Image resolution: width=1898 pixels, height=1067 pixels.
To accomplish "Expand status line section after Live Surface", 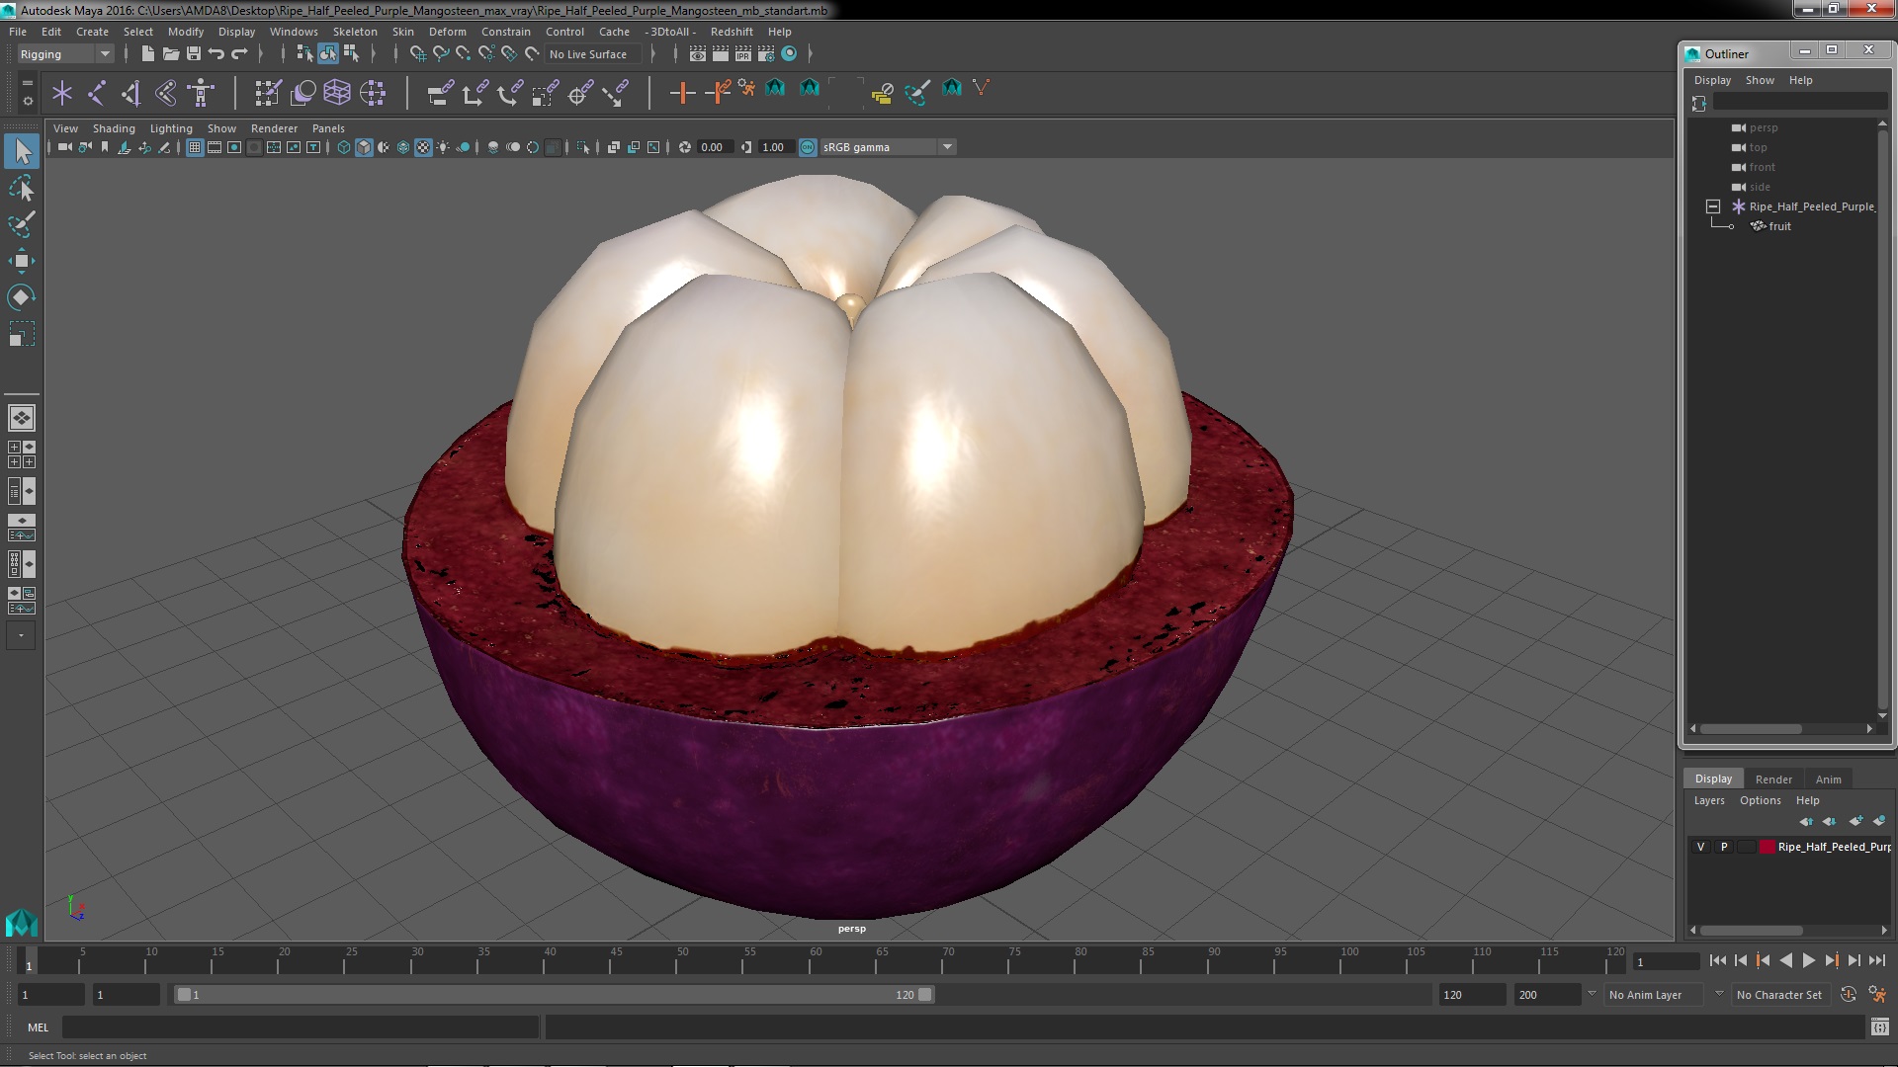I will click(653, 54).
